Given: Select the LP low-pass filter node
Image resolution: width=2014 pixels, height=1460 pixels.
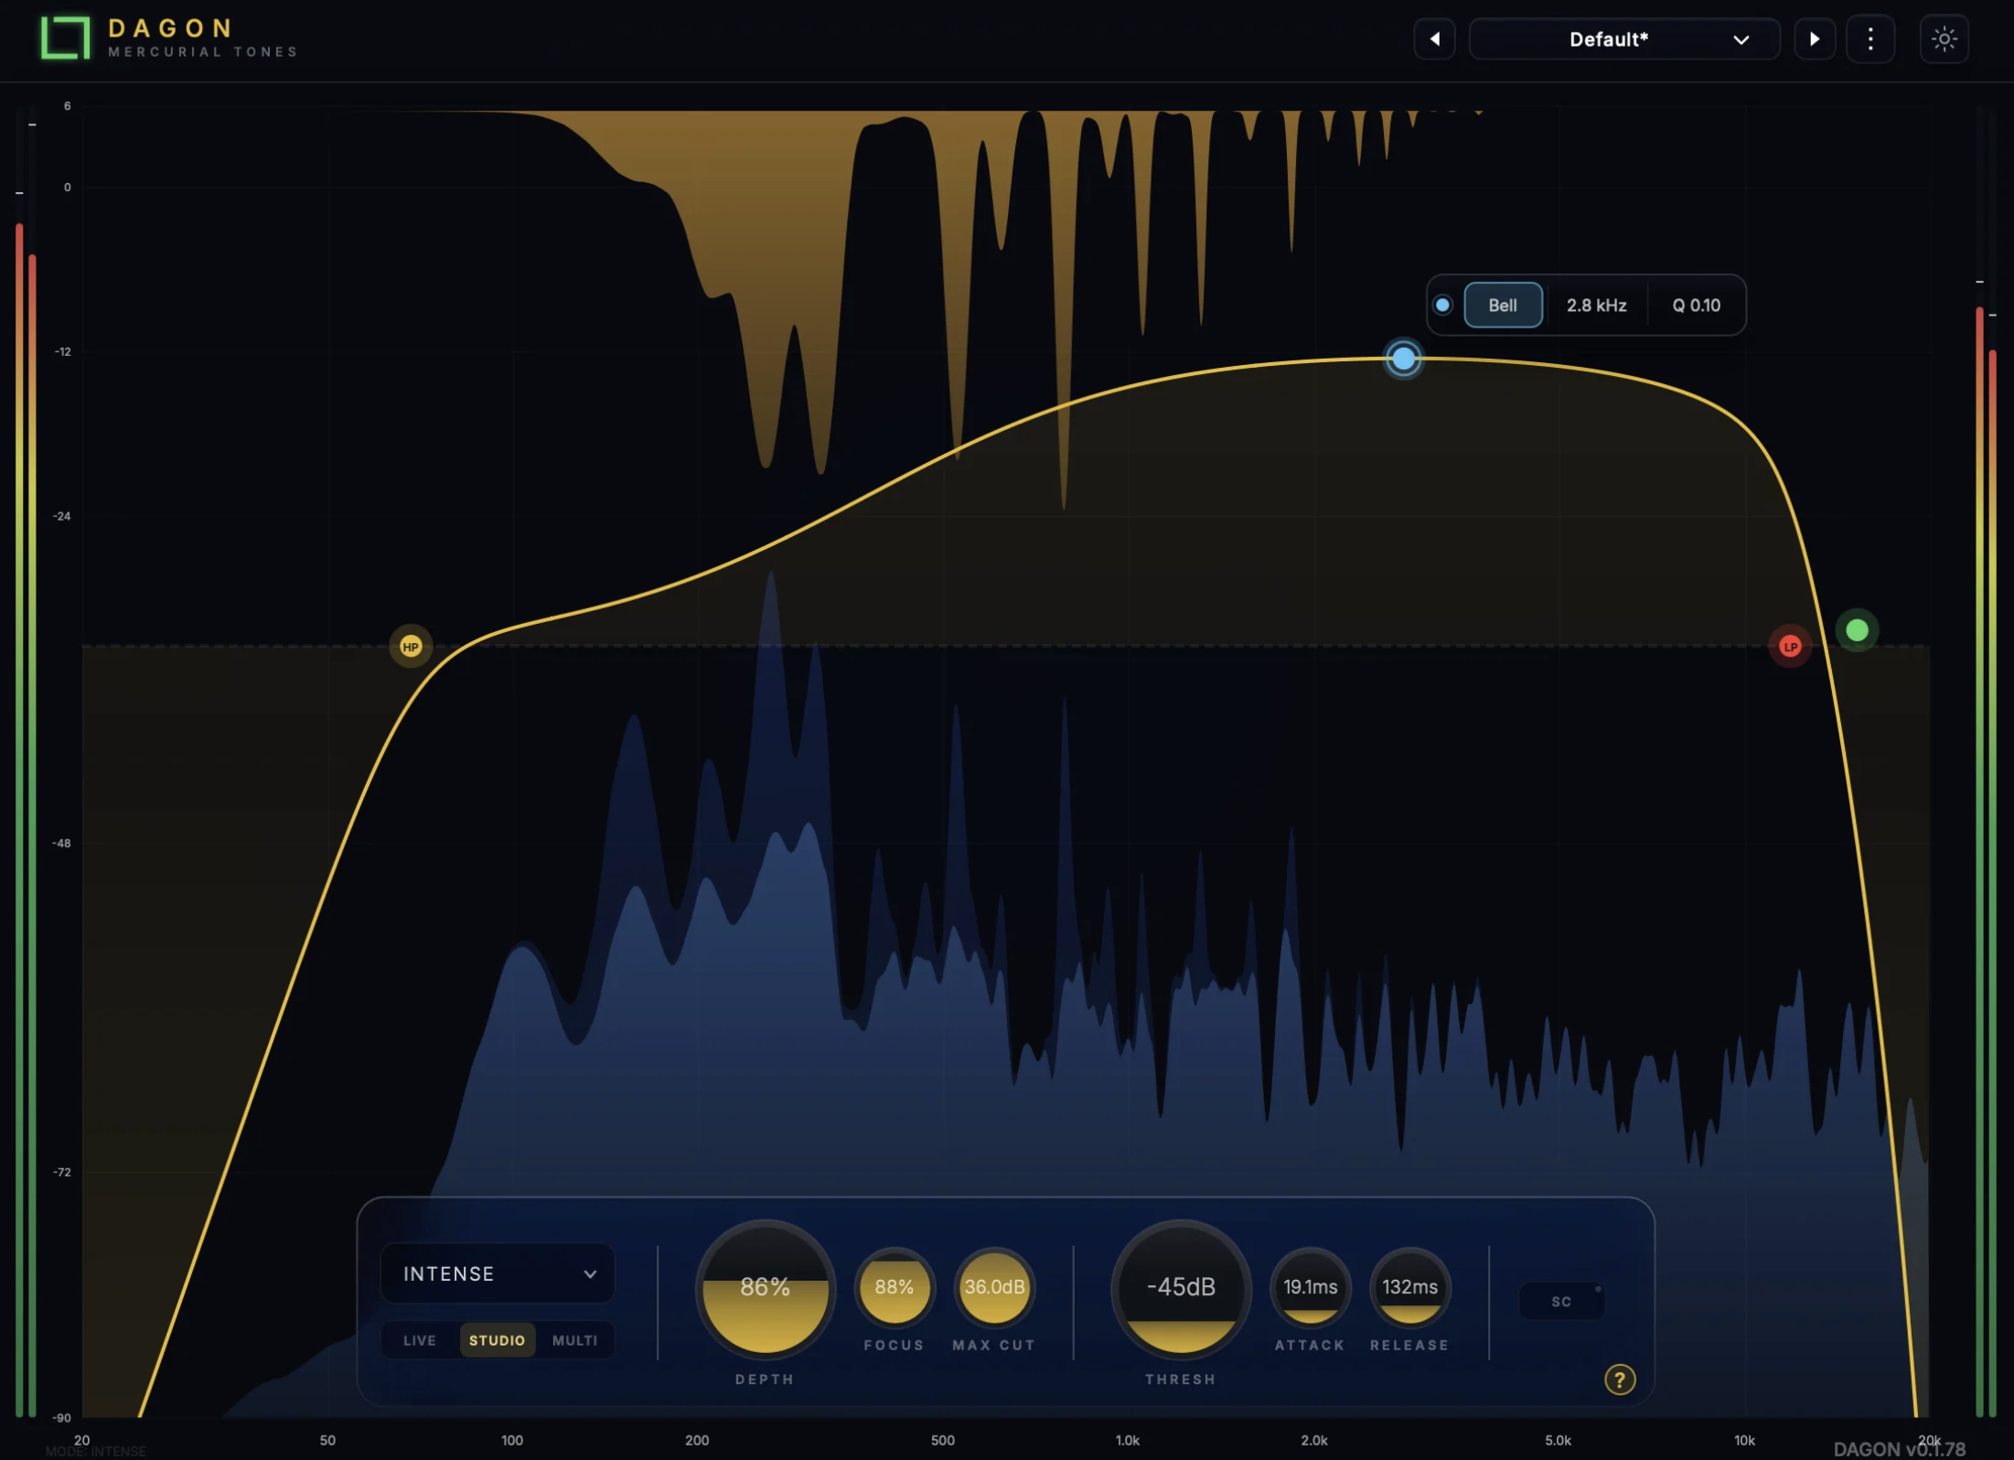Looking at the screenshot, I should coord(1790,647).
